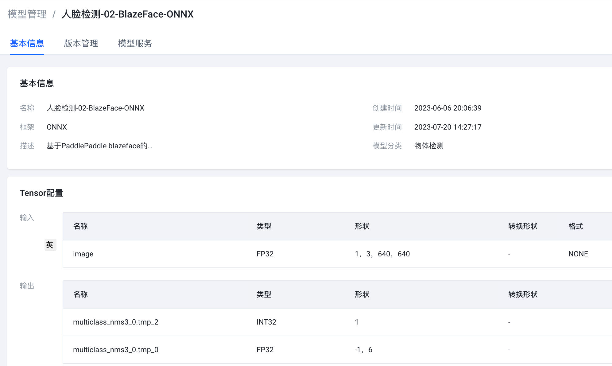Click the 格式 column header
Screen dimensions: 612x366
[x=575, y=226]
